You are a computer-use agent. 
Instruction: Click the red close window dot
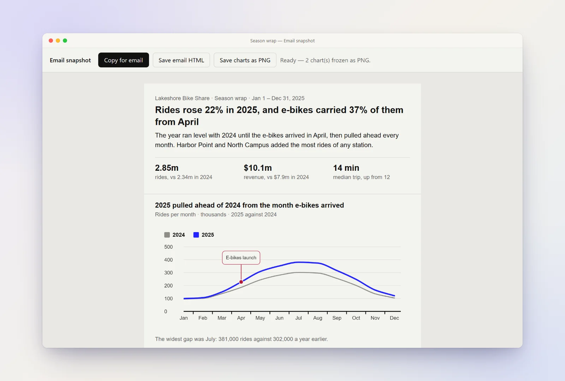51,41
